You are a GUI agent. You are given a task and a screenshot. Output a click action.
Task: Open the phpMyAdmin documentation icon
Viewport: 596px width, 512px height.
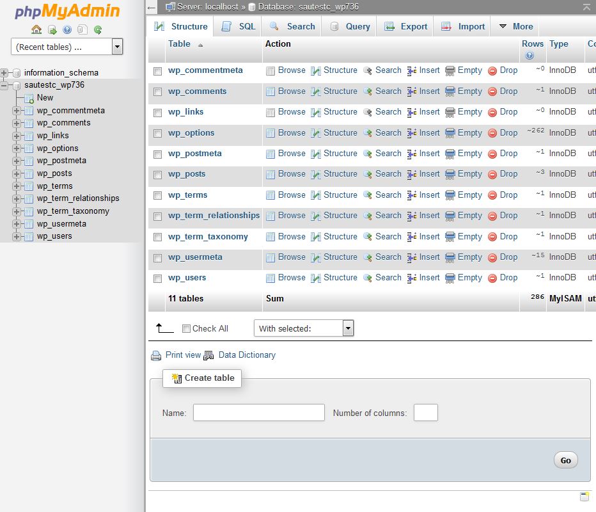pos(67,29)
